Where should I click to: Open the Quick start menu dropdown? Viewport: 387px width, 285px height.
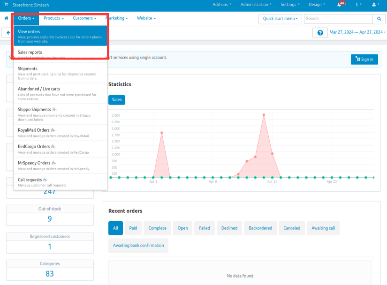(x=280, y=19)
